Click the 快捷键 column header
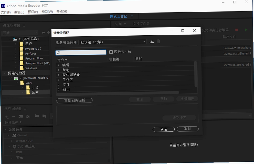254x164 pixels. (x=114, y=59)
